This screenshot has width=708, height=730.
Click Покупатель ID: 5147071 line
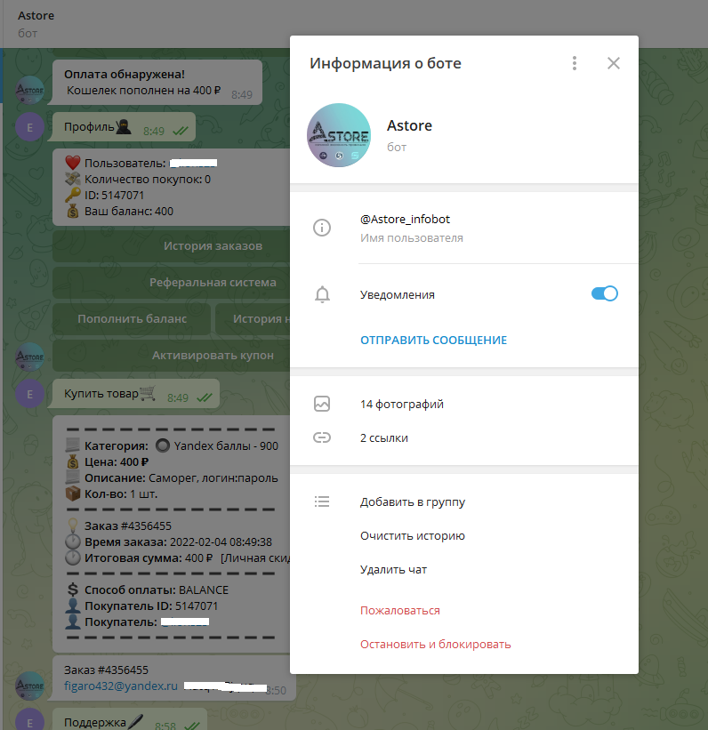[151, 606]
